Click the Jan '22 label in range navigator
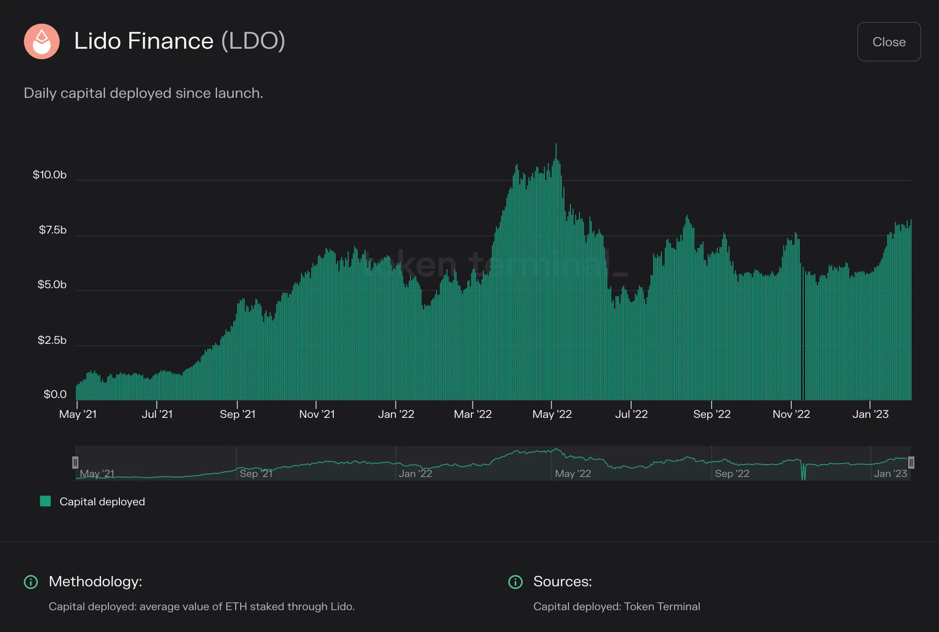The height and width of the screenshot is (632, 939). tap(415, 474)
